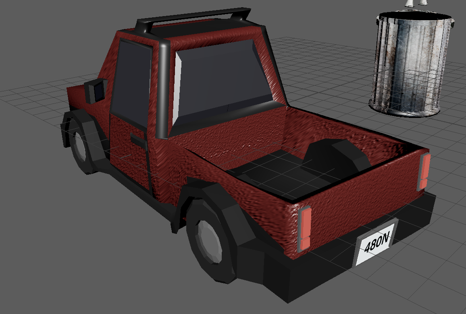Select the wheel well hump inside truck bed
The image size is (466, 314).
click(335, 159)
